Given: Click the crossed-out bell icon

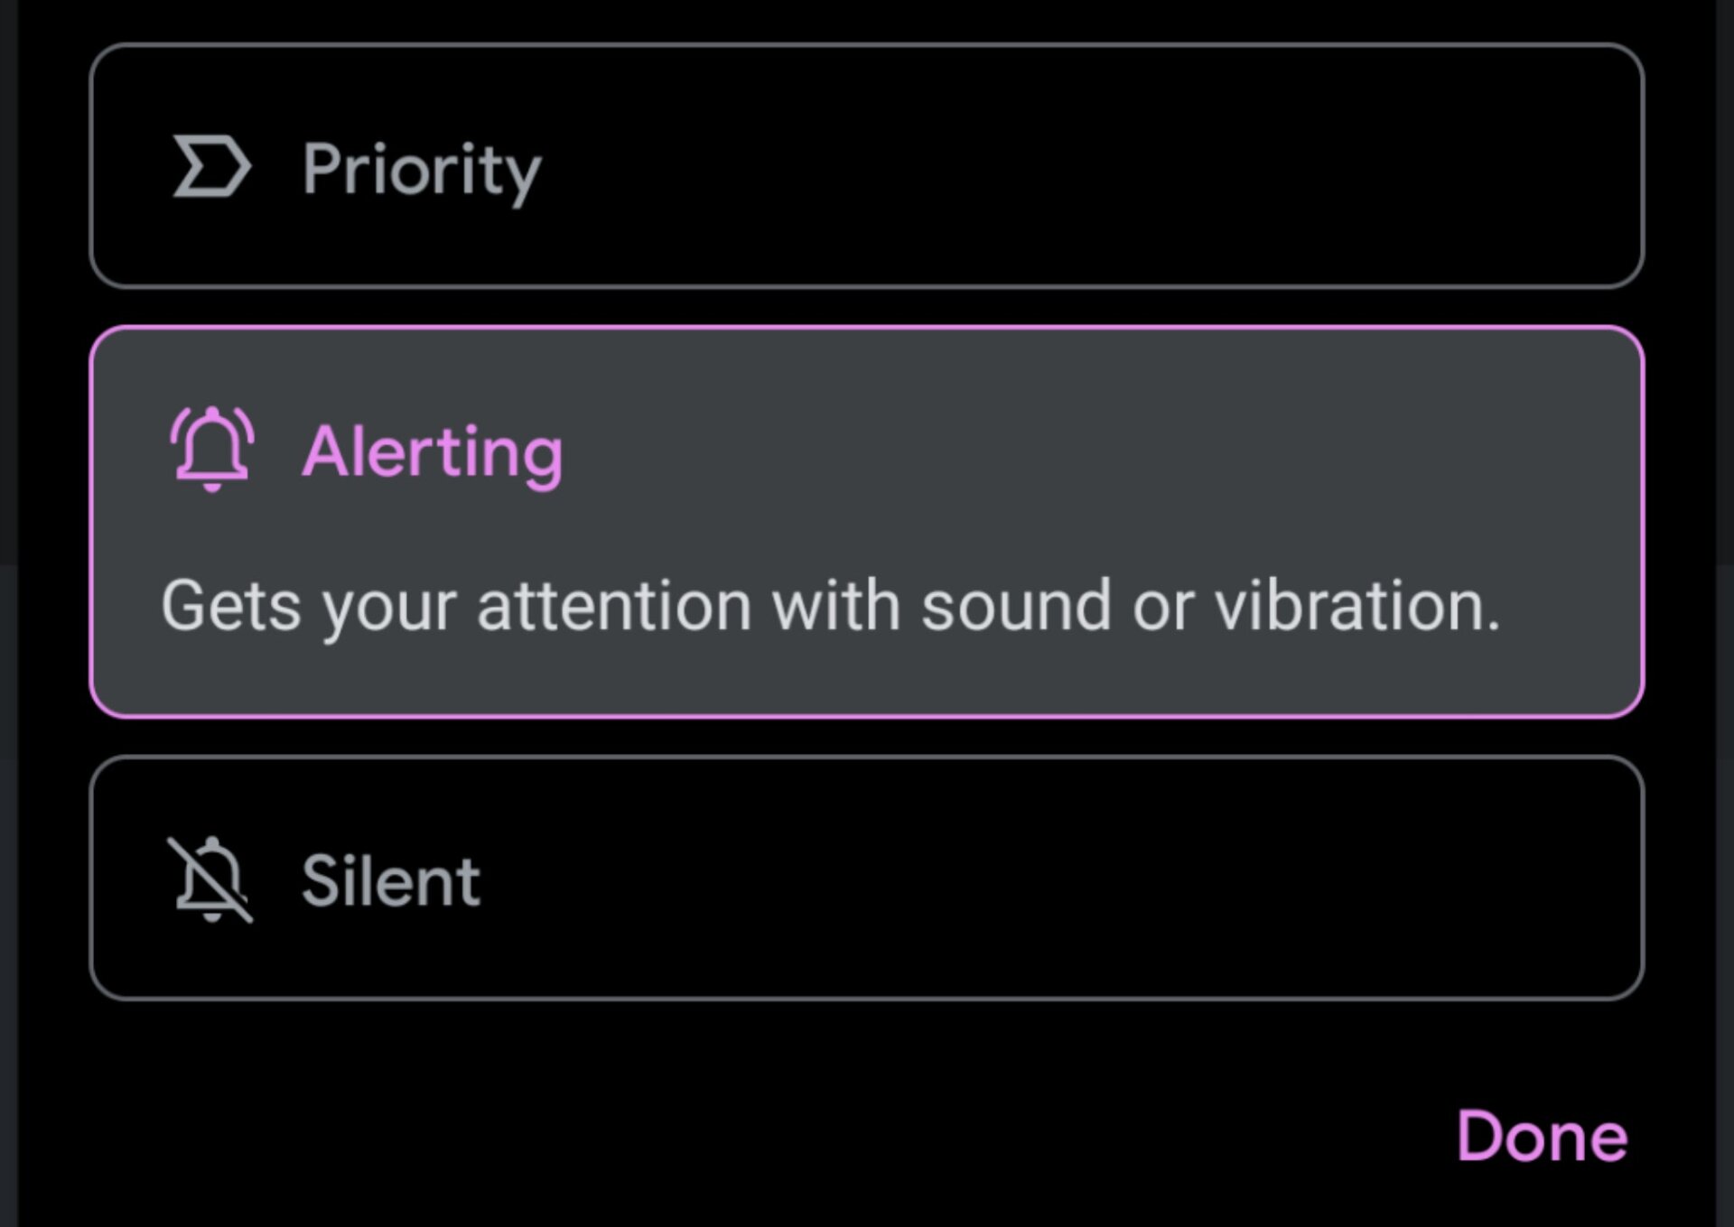Looking at the screenshot, I should [210, 879].
